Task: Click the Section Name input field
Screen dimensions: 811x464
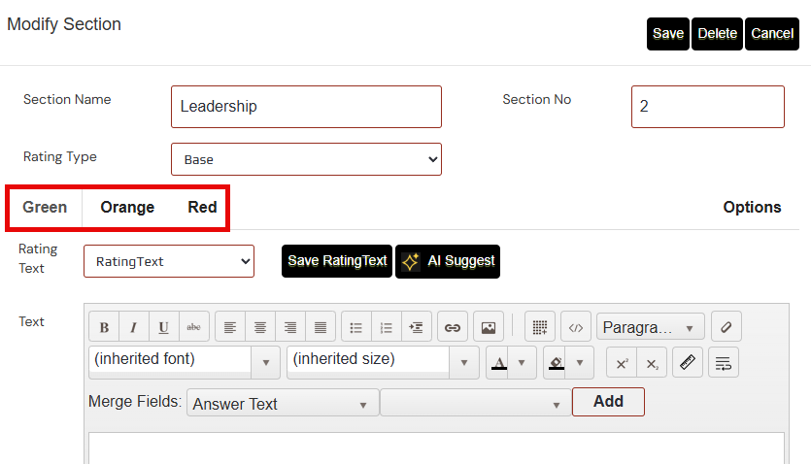Action: 306,107
